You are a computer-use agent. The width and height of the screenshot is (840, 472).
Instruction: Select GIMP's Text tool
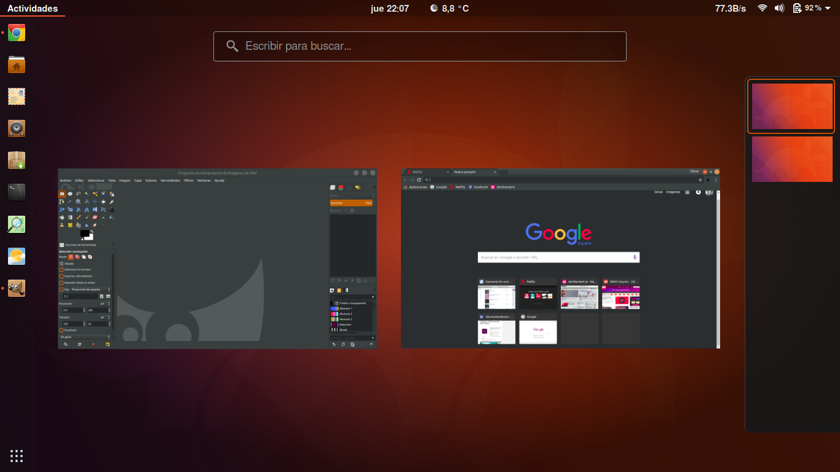click(111, 210)
